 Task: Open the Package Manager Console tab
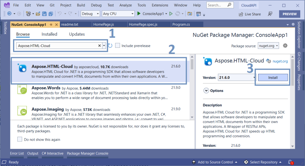88,153
